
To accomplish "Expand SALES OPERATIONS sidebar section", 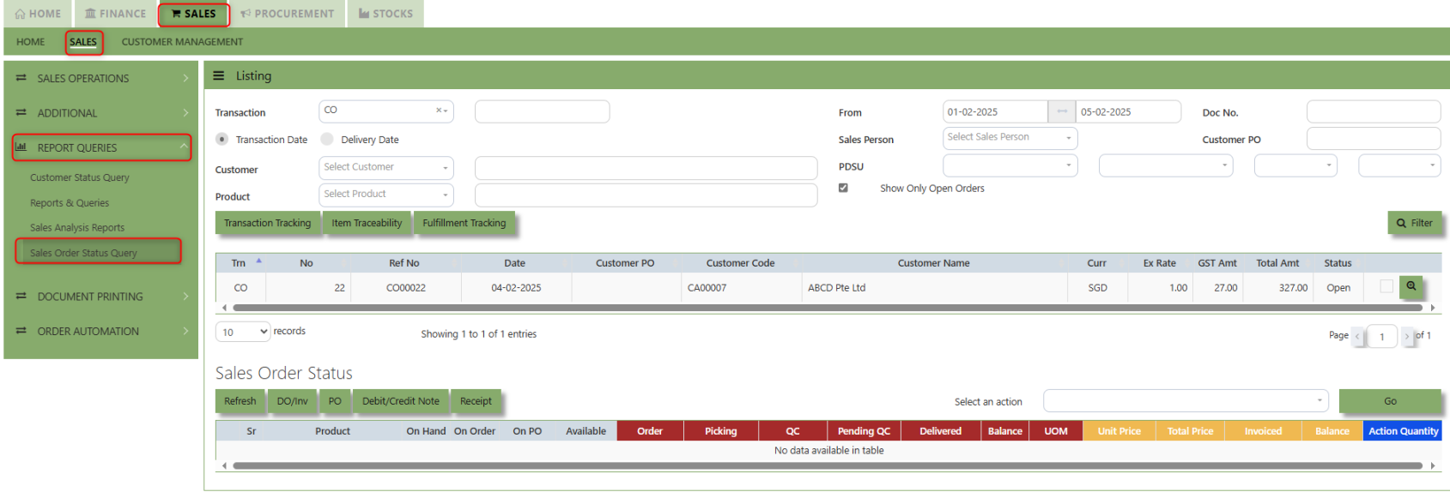I will [101, 78].
